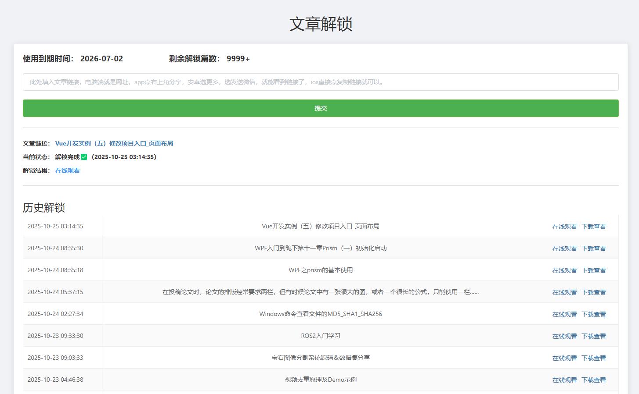Click 下载查看 for ROS2入门学习

[x=594, y=336]
